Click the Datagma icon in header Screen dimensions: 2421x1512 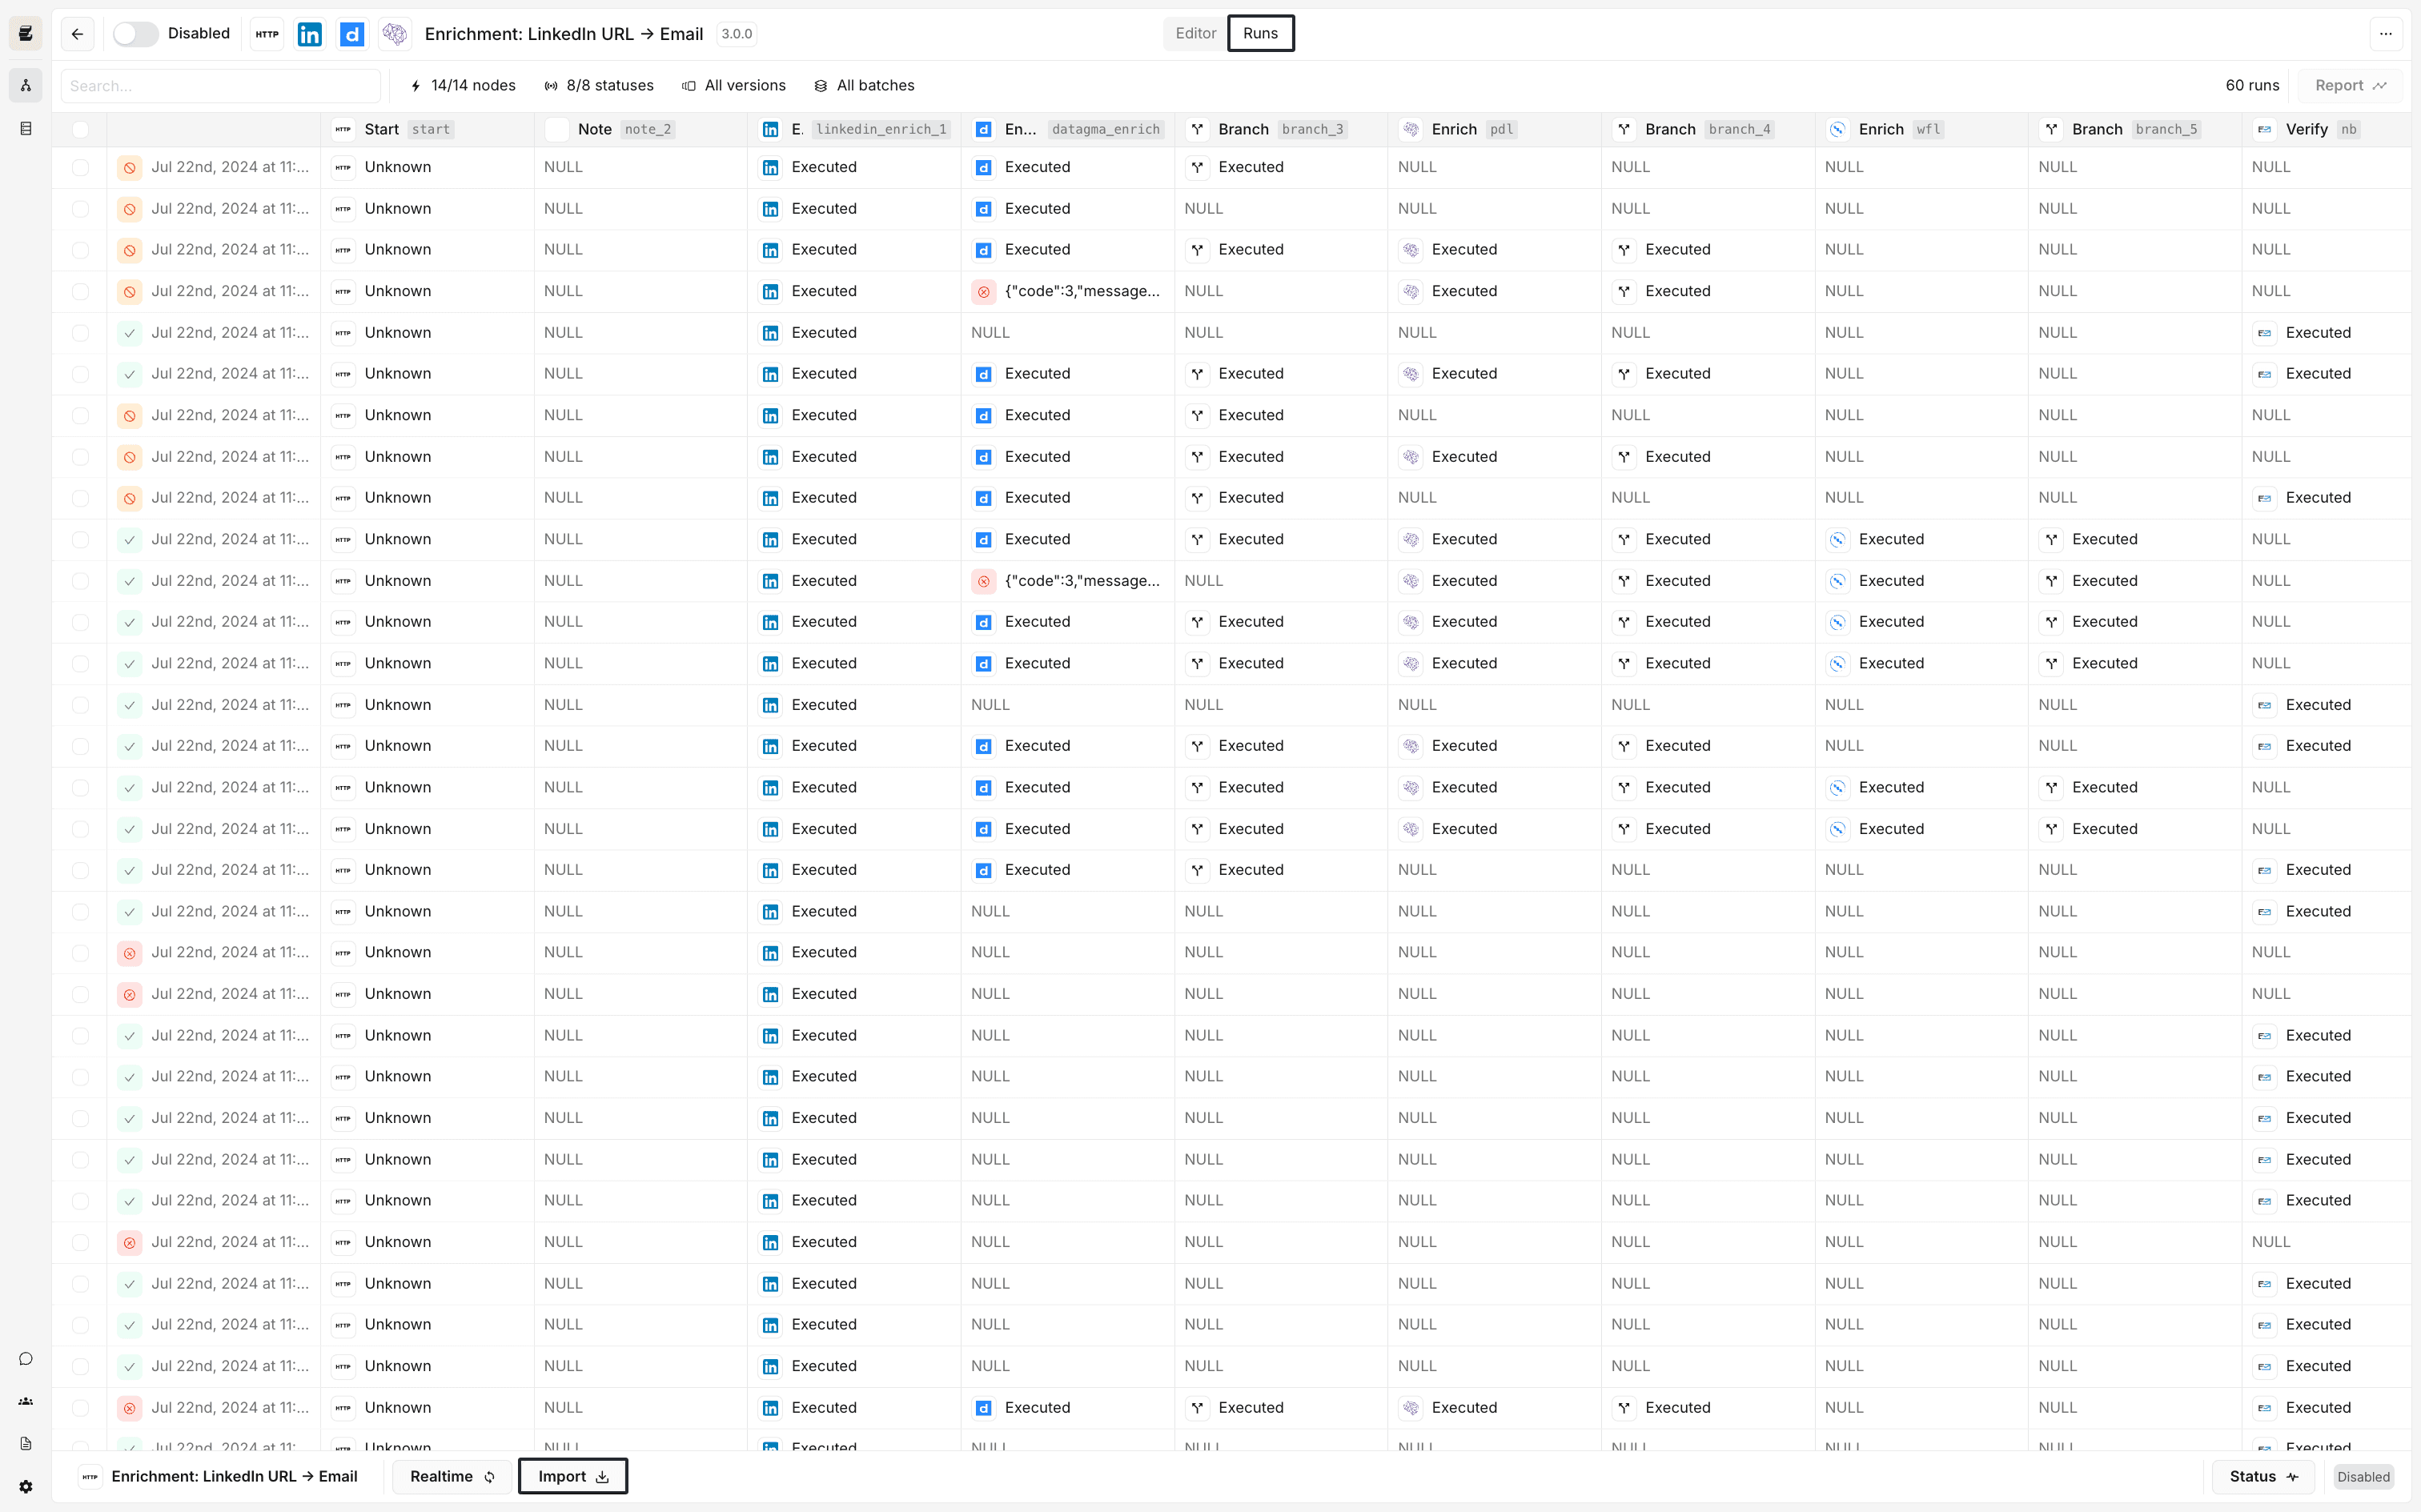point(352,34)
